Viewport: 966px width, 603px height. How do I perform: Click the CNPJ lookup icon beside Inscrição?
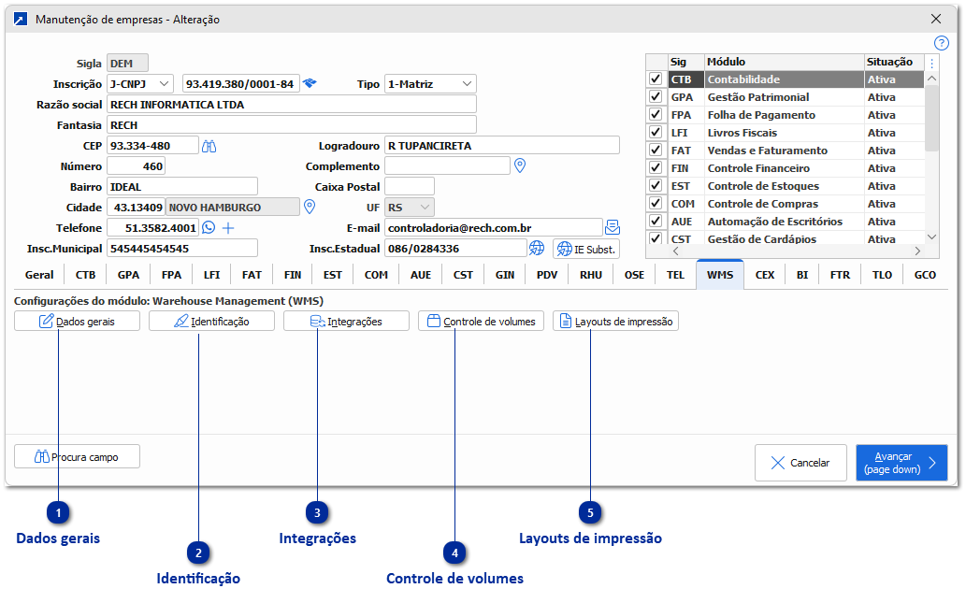click(x=310, y=84)
